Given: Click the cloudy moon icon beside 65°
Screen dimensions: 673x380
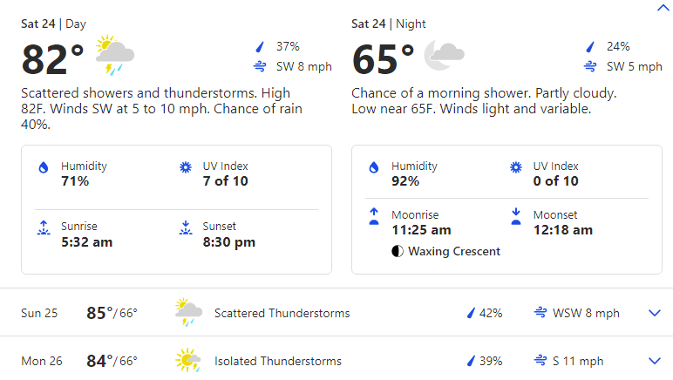Looking at the screenshot, I should point(445,55).
